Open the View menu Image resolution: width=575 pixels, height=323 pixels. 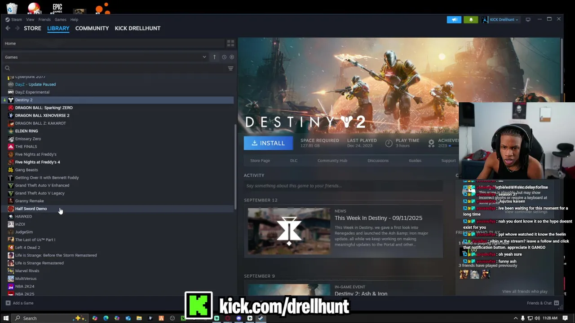tap(30, 19)
